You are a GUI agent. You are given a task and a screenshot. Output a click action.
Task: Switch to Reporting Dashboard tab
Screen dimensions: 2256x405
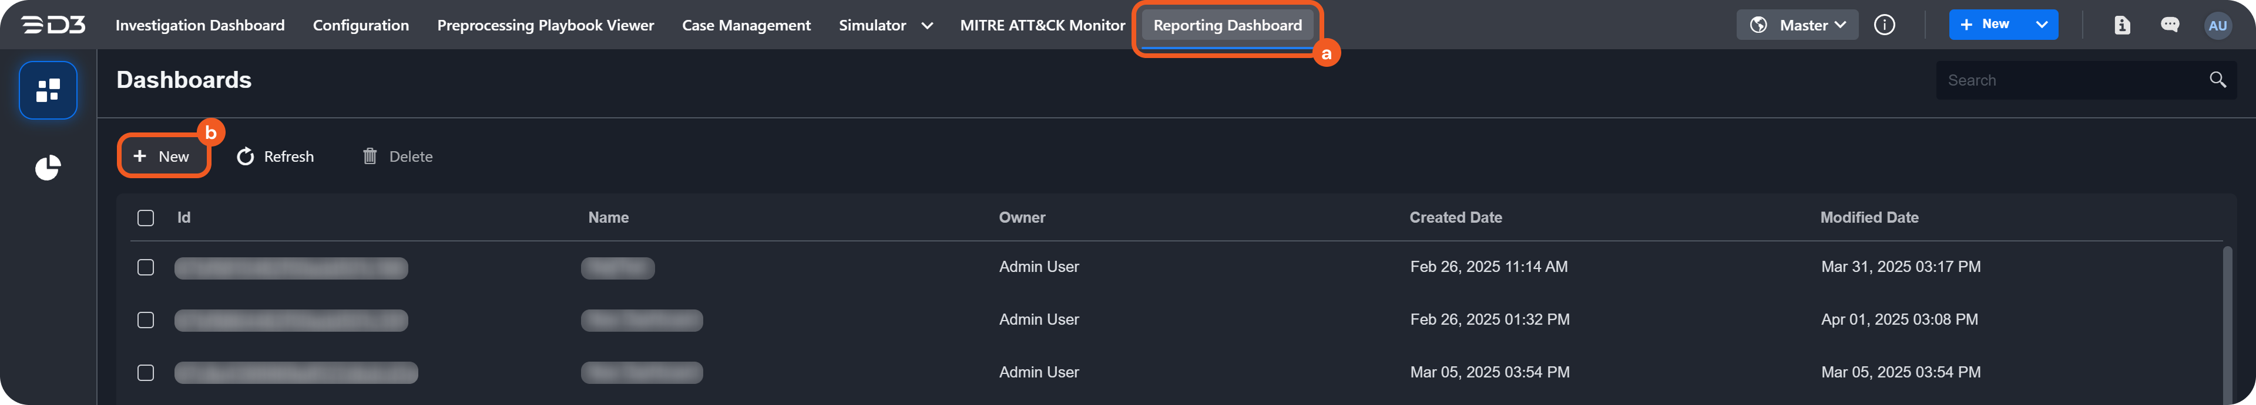[x=1227, y=25]
